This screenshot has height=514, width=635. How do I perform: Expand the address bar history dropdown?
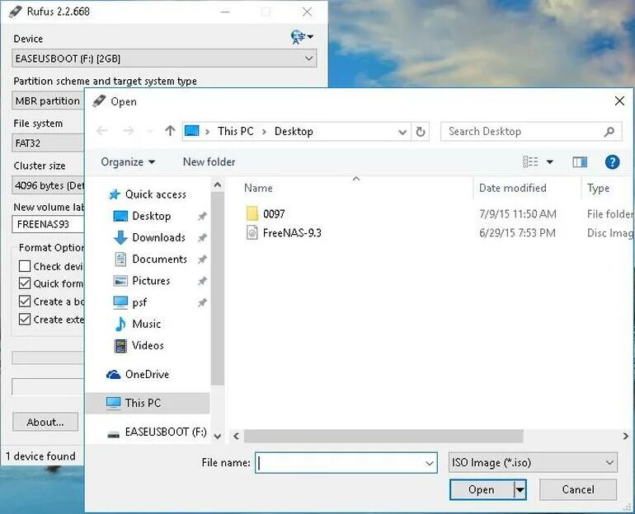[402, 132]
